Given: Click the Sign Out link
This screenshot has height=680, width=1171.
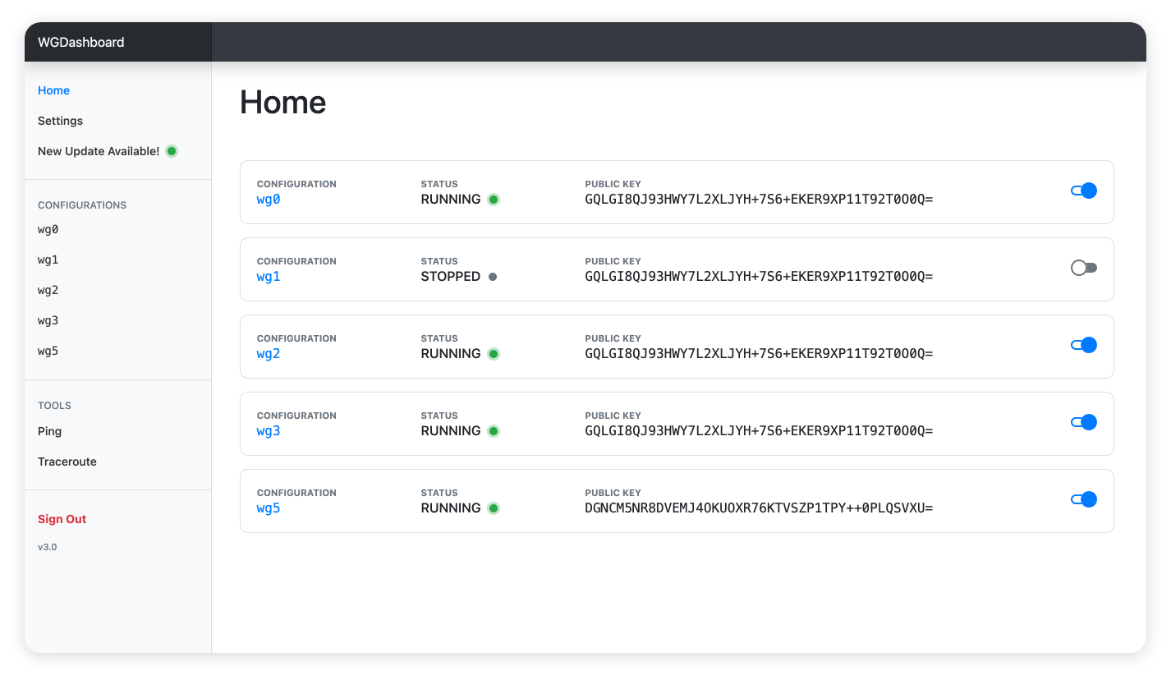Looking at the screenshot, I should 62,519.
